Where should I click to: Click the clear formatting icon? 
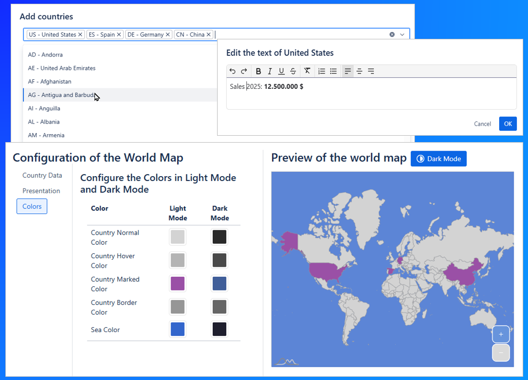(x=307, y=71)
